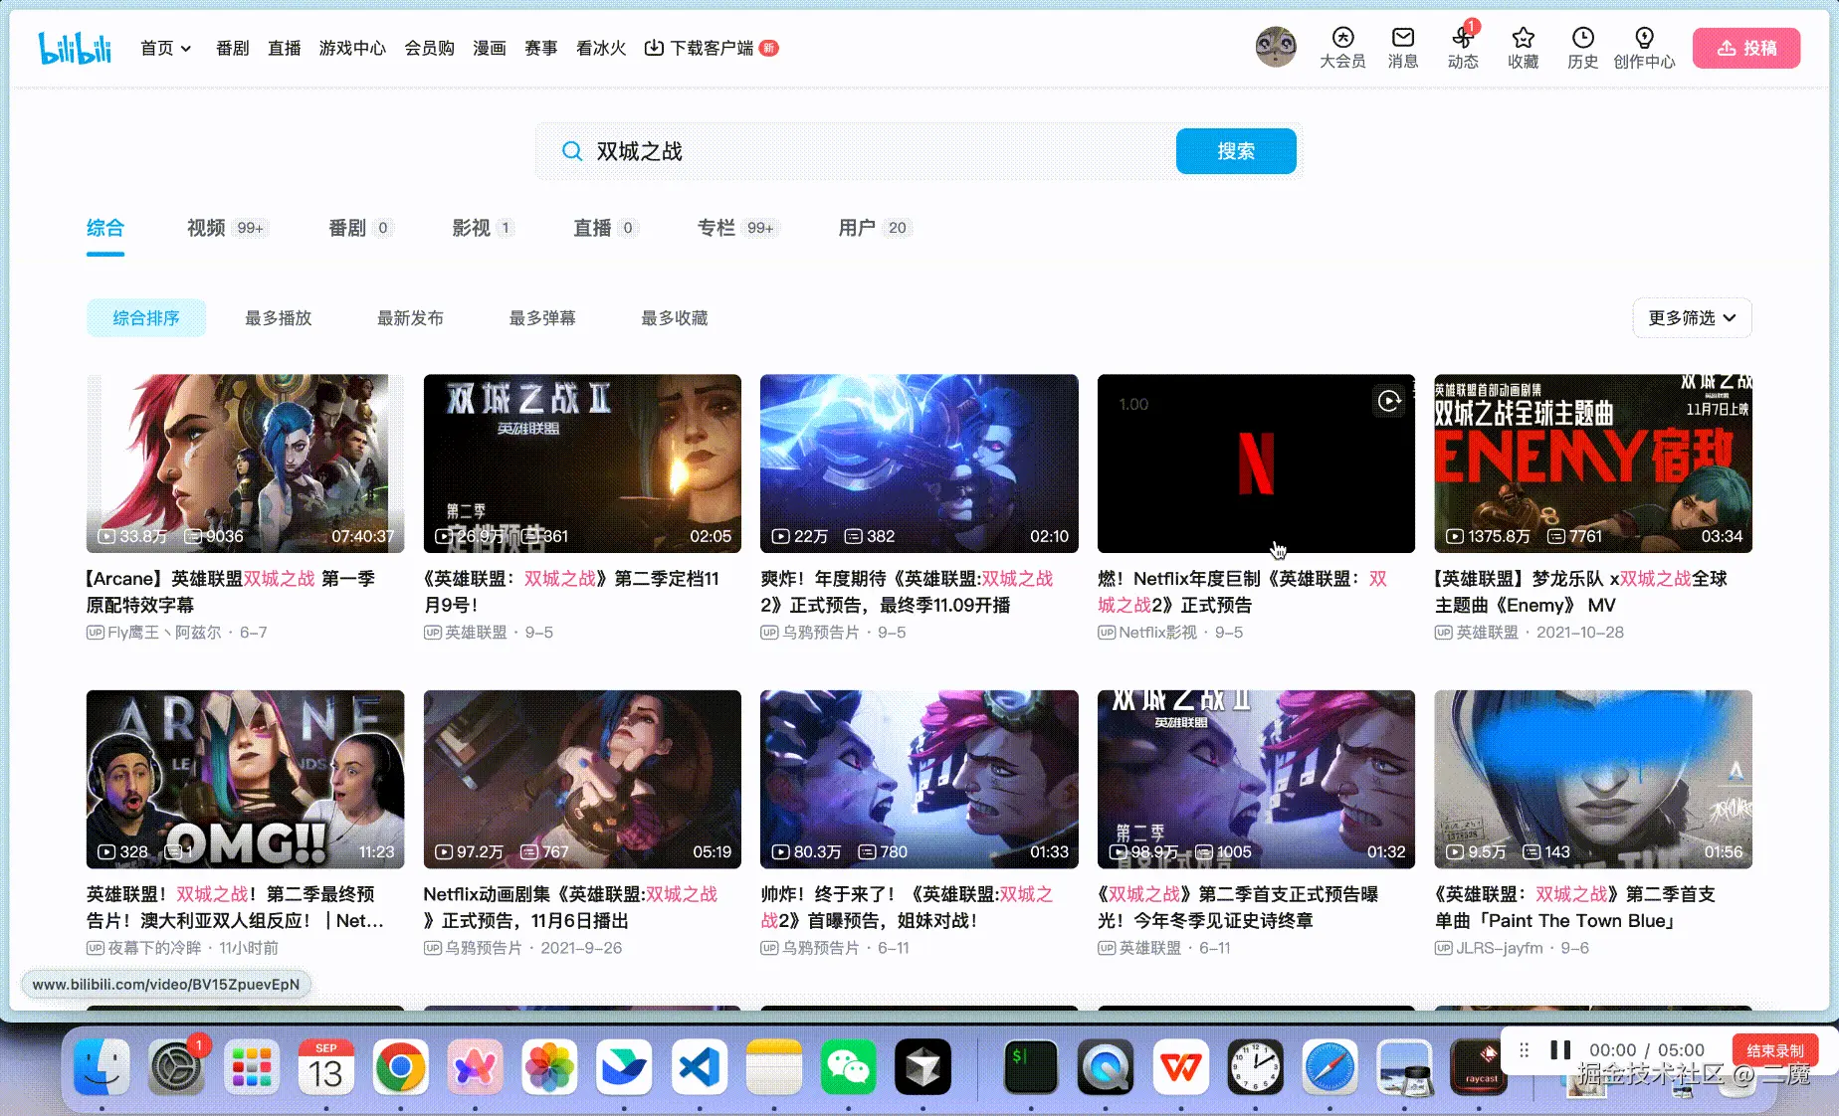Open the 双城之战 II 第二季定档 thumbnail
The width and height of the screenshot is (1839, 1116).
582,463
